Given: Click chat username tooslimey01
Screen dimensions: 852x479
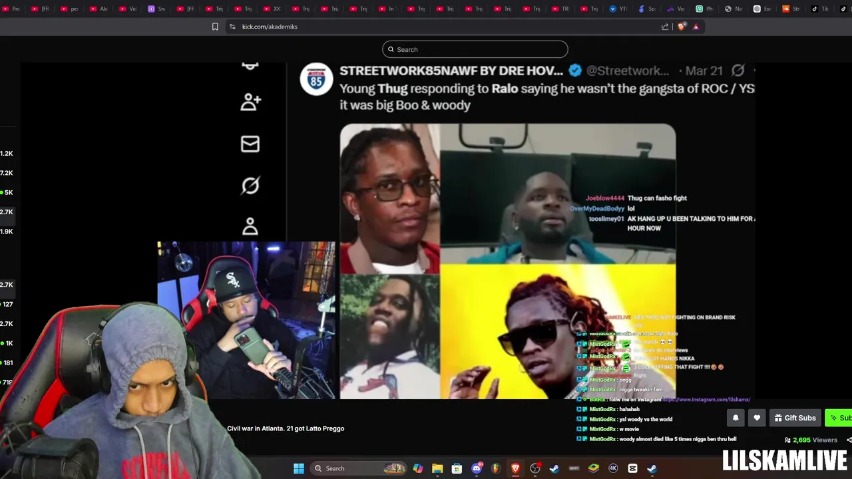Looking at the screenshot, I should pyautogui.click(x=606, y=219).
